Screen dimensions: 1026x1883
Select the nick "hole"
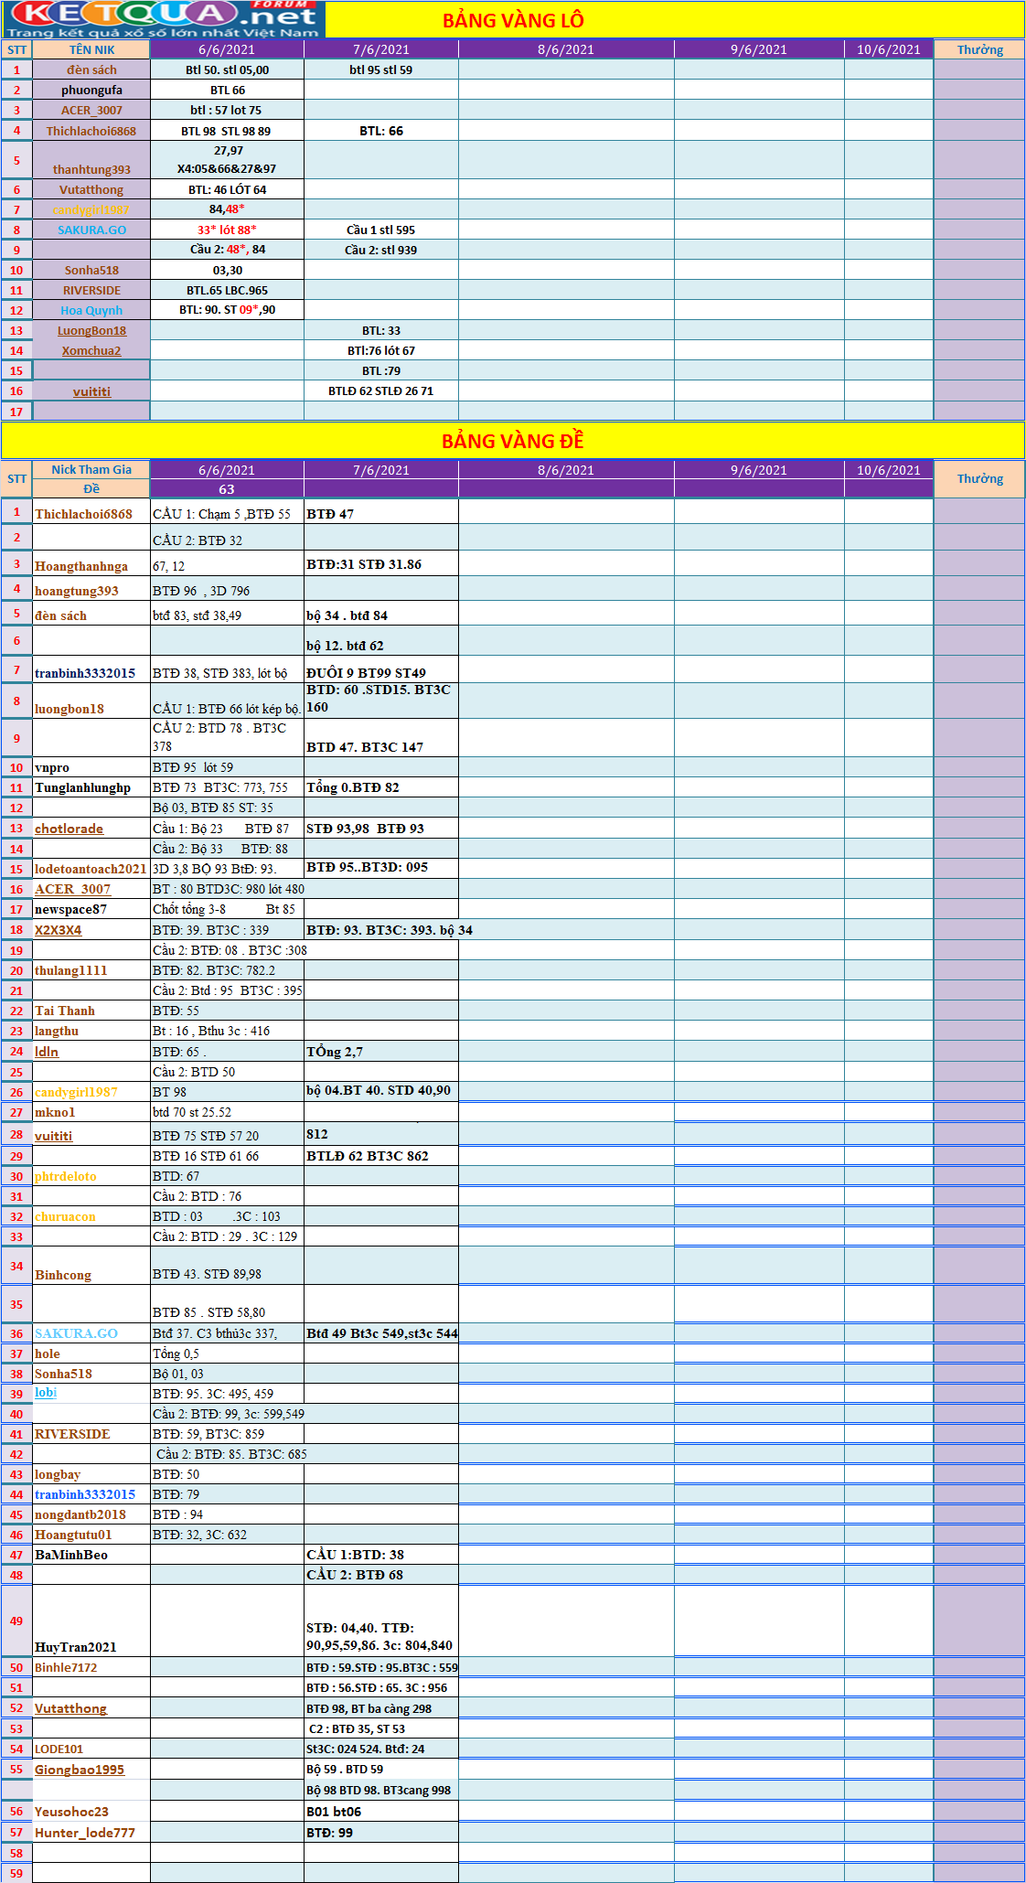[x=48, y=1353]
